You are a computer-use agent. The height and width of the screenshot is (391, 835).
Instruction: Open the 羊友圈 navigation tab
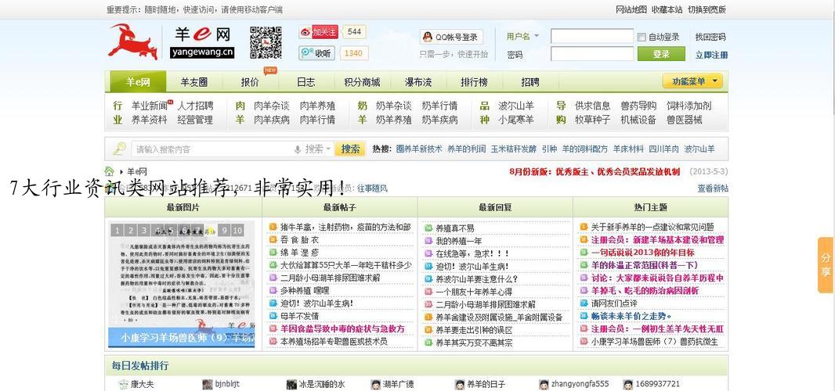tap(193, 82)
